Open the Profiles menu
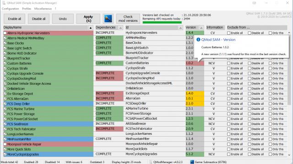 coord(27,9)
